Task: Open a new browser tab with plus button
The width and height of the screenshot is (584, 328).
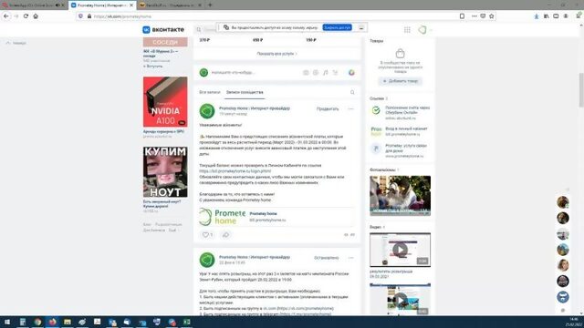Action: point(210,5)
